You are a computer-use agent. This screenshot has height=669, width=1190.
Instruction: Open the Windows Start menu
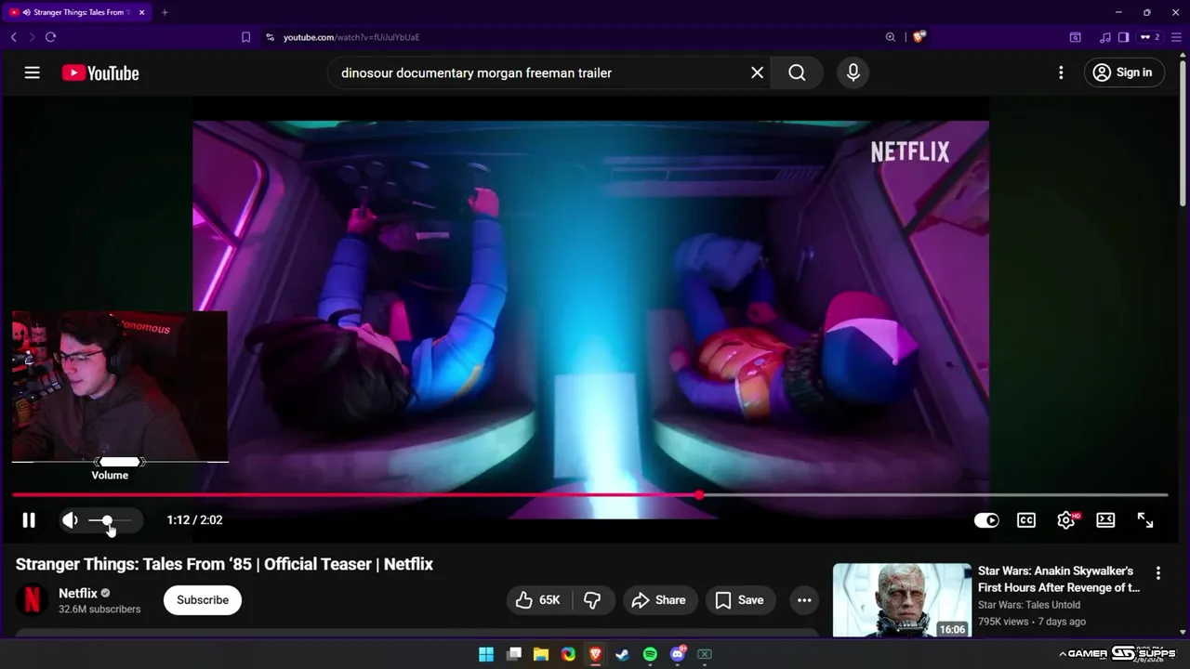click(x=486, y=654)
